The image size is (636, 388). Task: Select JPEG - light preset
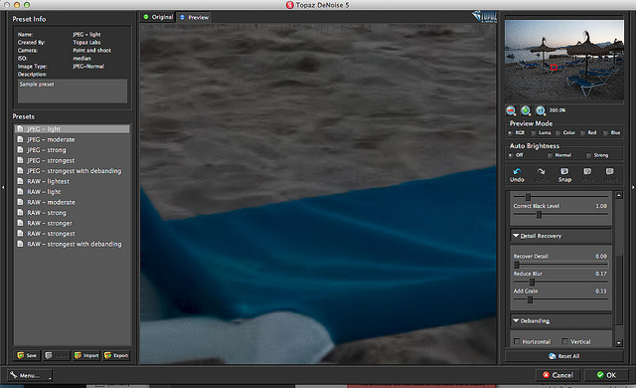click(x=73, y=129)
